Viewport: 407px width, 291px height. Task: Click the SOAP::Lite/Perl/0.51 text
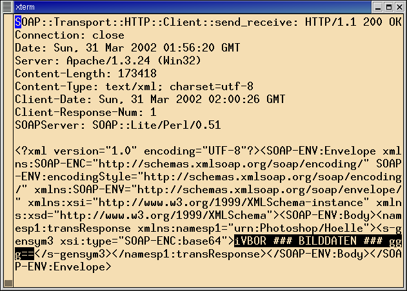coord(157,125)
